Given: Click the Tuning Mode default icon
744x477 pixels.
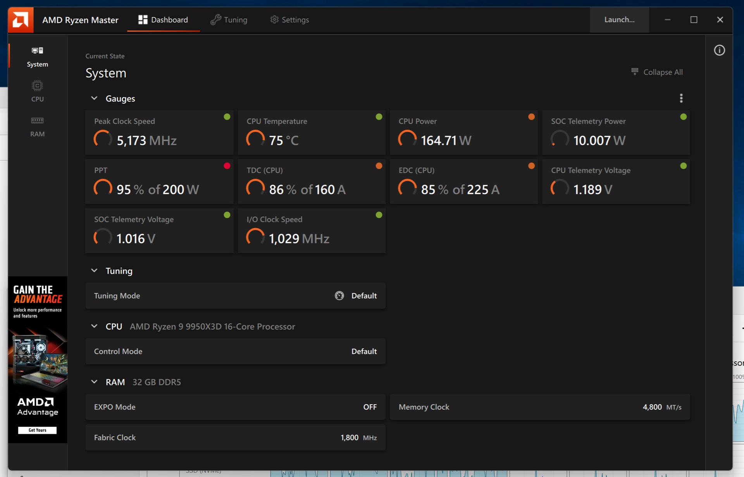Looking at the screenshot, I should (x=339, y=296).
